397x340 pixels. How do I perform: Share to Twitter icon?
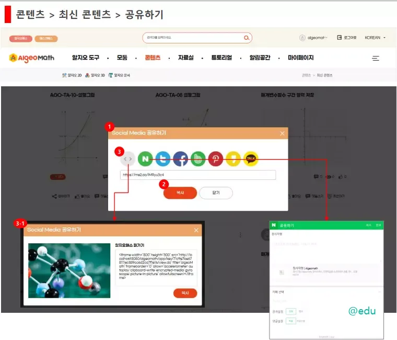163,159
